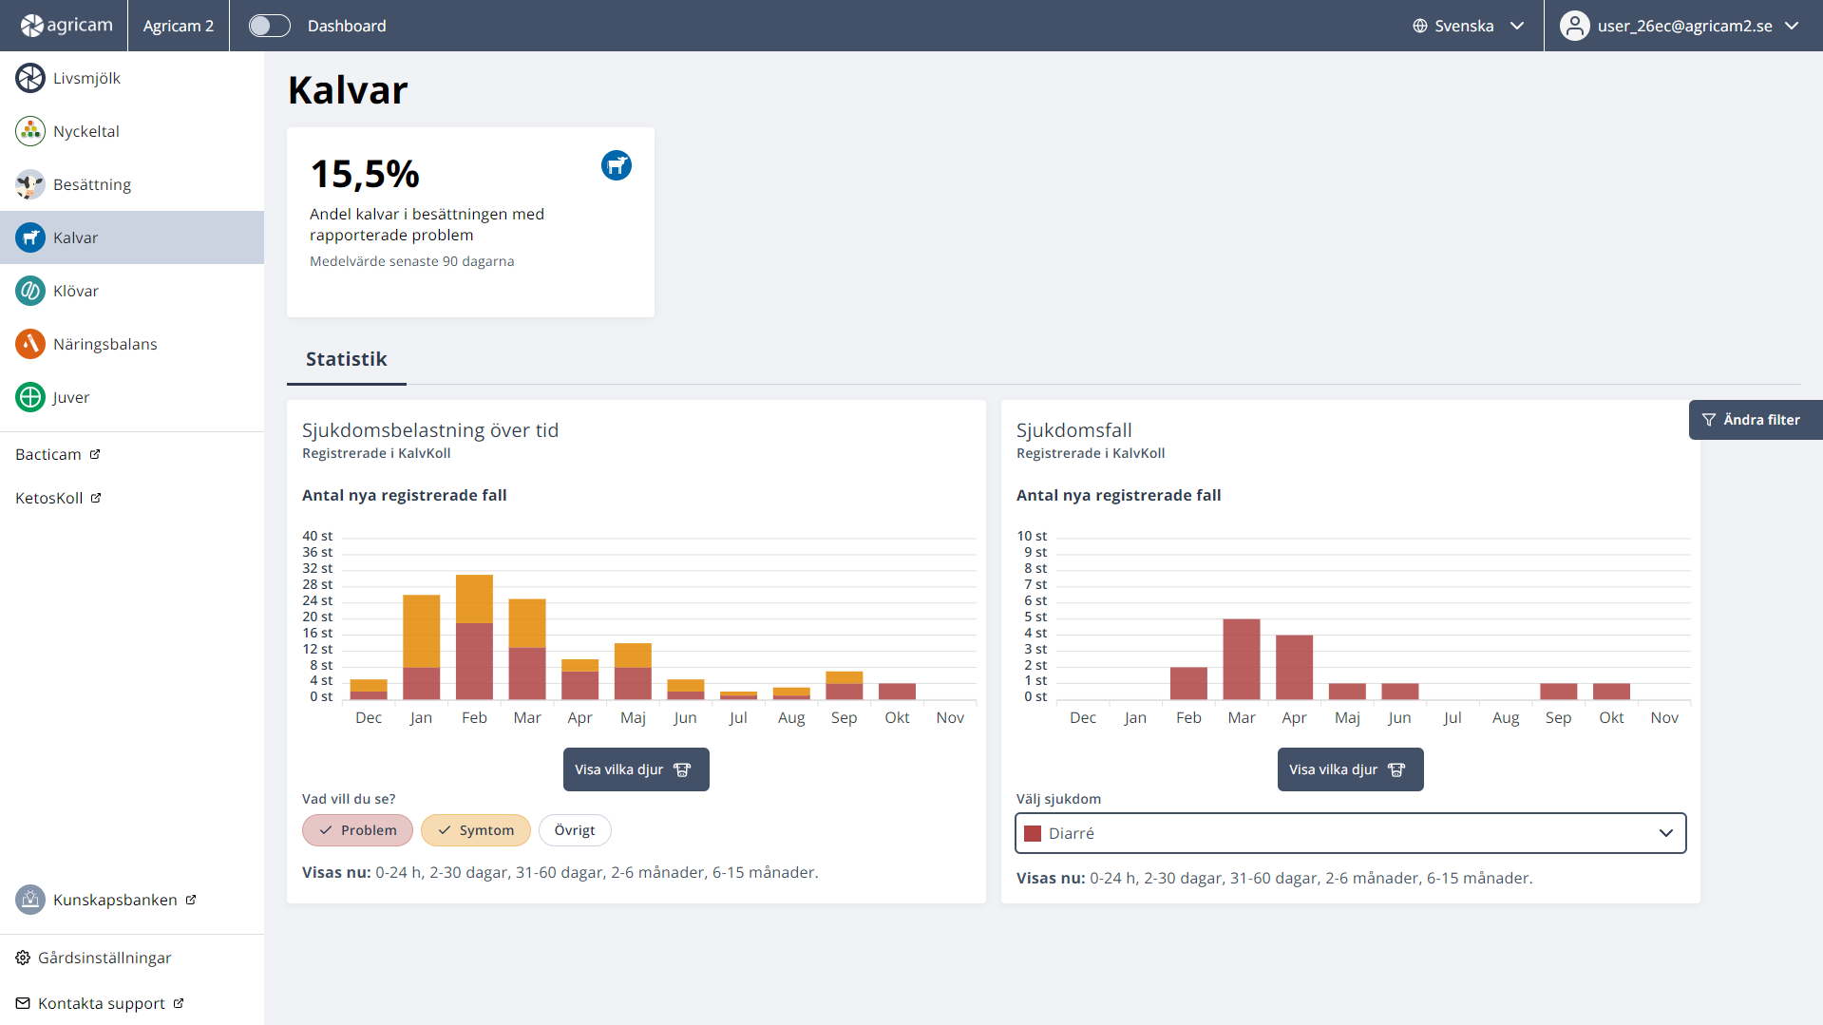Disable the Problem filter chip
1823x1025 pixels.
pos(357,830)
